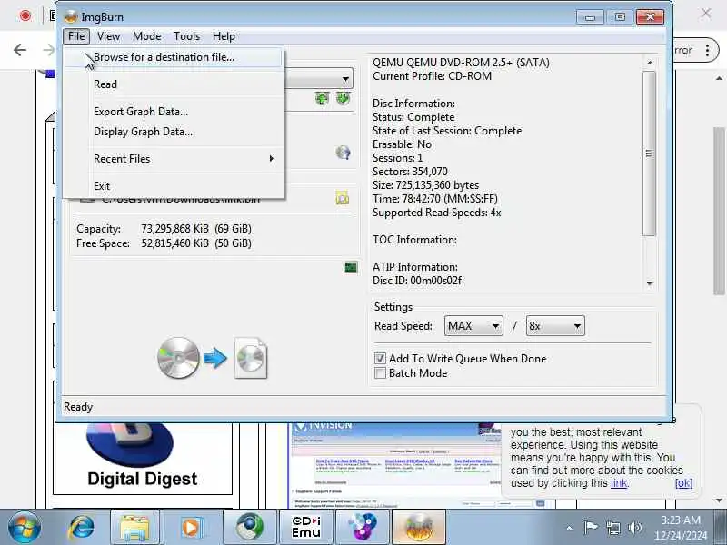Click the Sectors: 354,070 line
This screenshot has width=727, height=545.
(410, 172)
